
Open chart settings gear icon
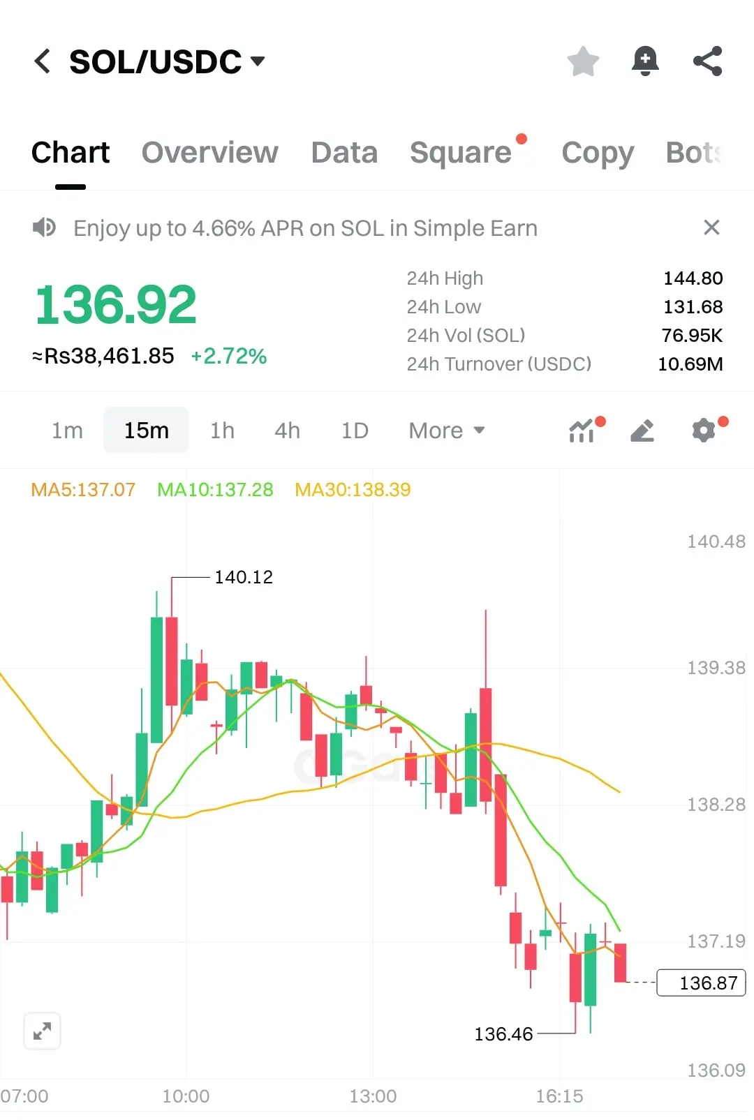click(704, 431)
